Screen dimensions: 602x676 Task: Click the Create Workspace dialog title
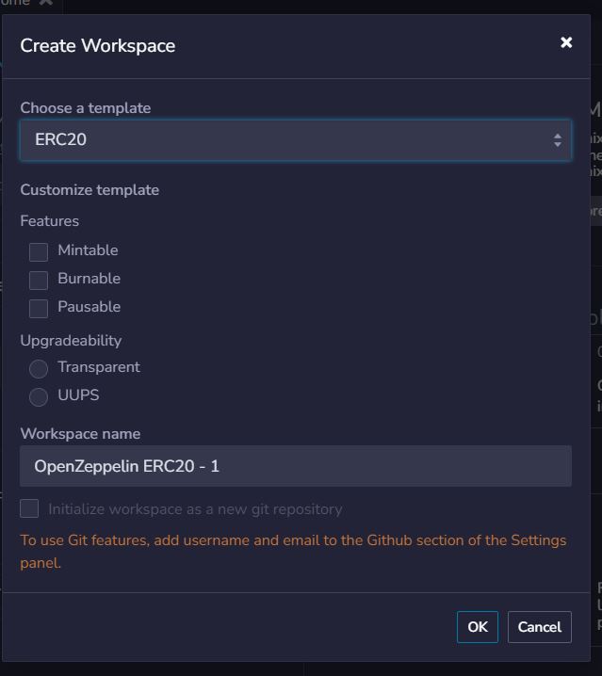pos(98,45)
